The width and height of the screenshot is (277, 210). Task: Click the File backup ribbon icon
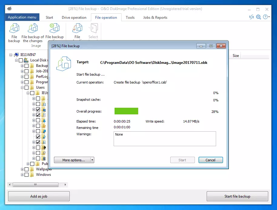(x=14, y=29)
